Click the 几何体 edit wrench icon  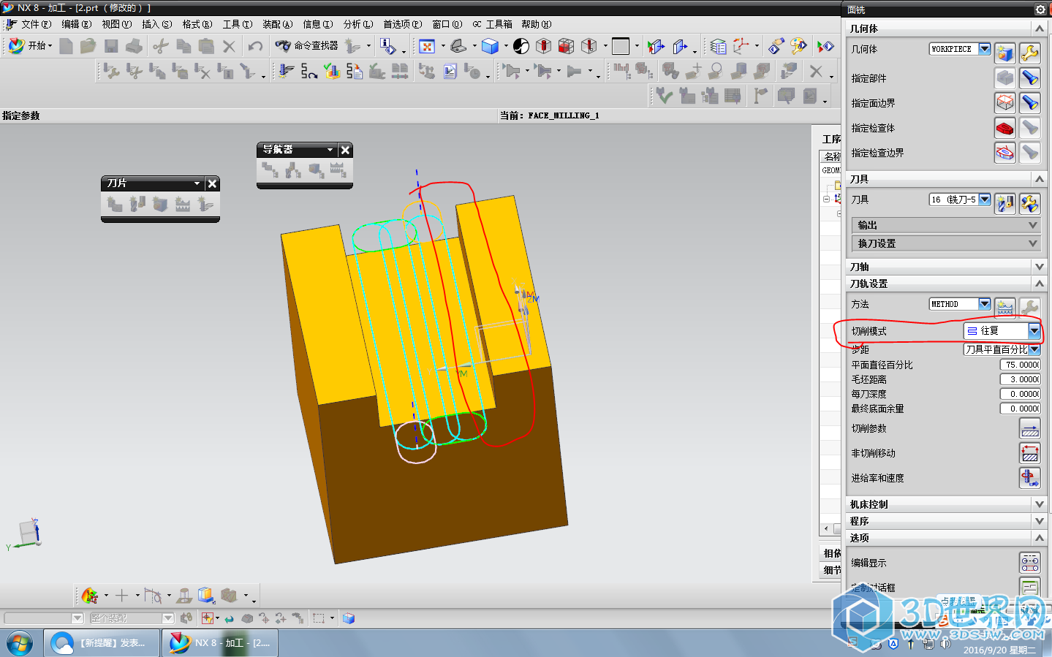[1029, 53]
